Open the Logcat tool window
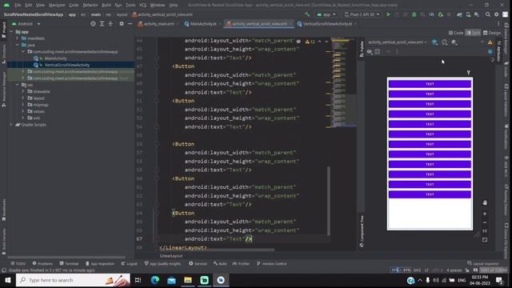The width and height of the screenshot is (512, 288). point(130,263)
